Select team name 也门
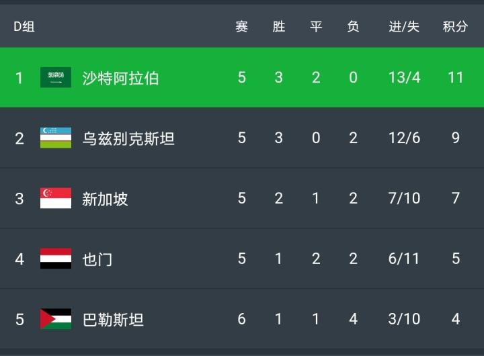Viewport: 484px width, 356px height. [x=97, y=259]
